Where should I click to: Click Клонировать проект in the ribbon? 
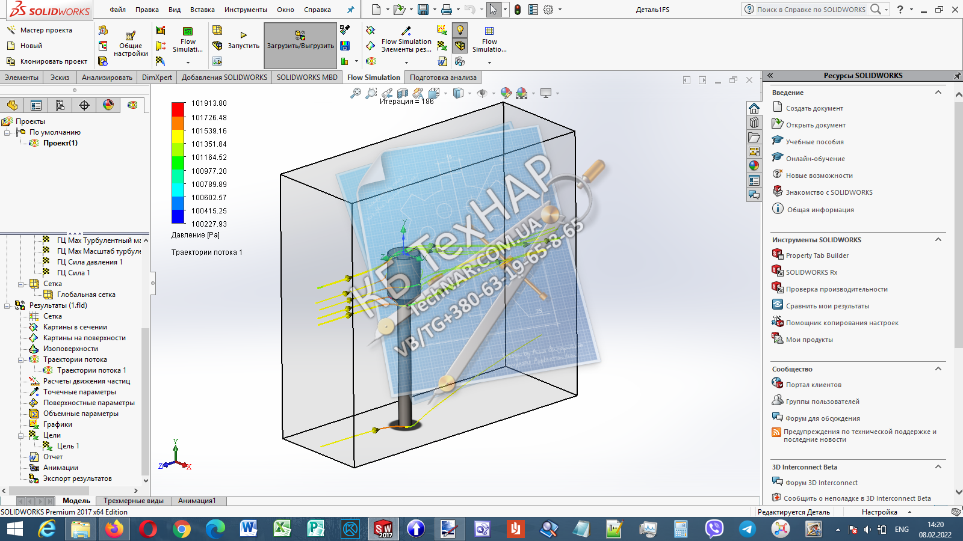47,61
